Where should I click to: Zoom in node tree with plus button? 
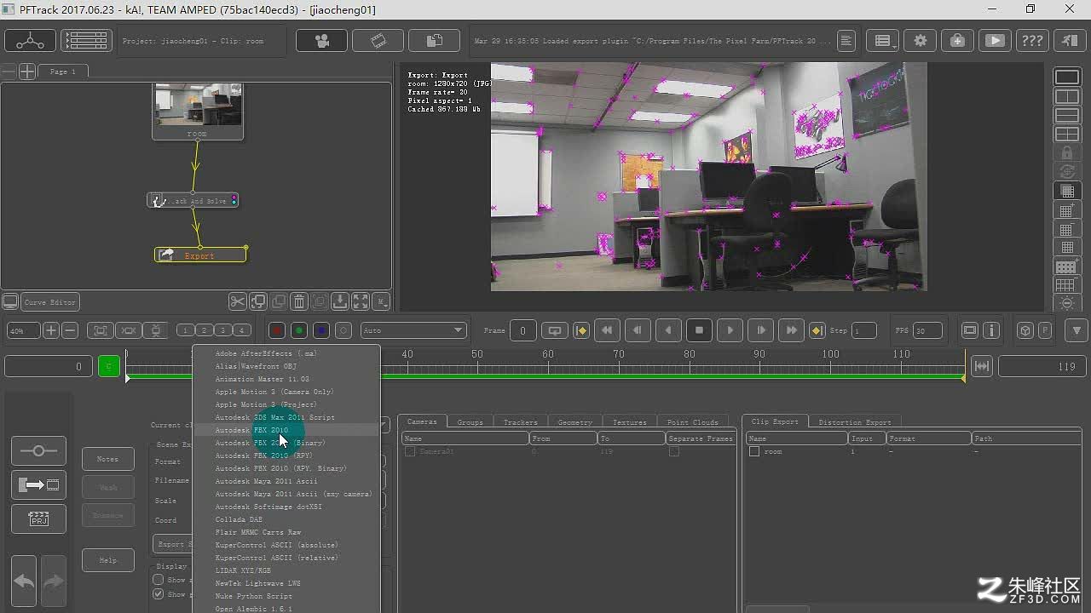51,330
